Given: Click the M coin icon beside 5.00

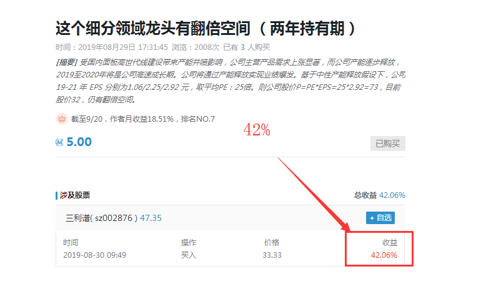Looking at the screenshot, I should 60,142.
